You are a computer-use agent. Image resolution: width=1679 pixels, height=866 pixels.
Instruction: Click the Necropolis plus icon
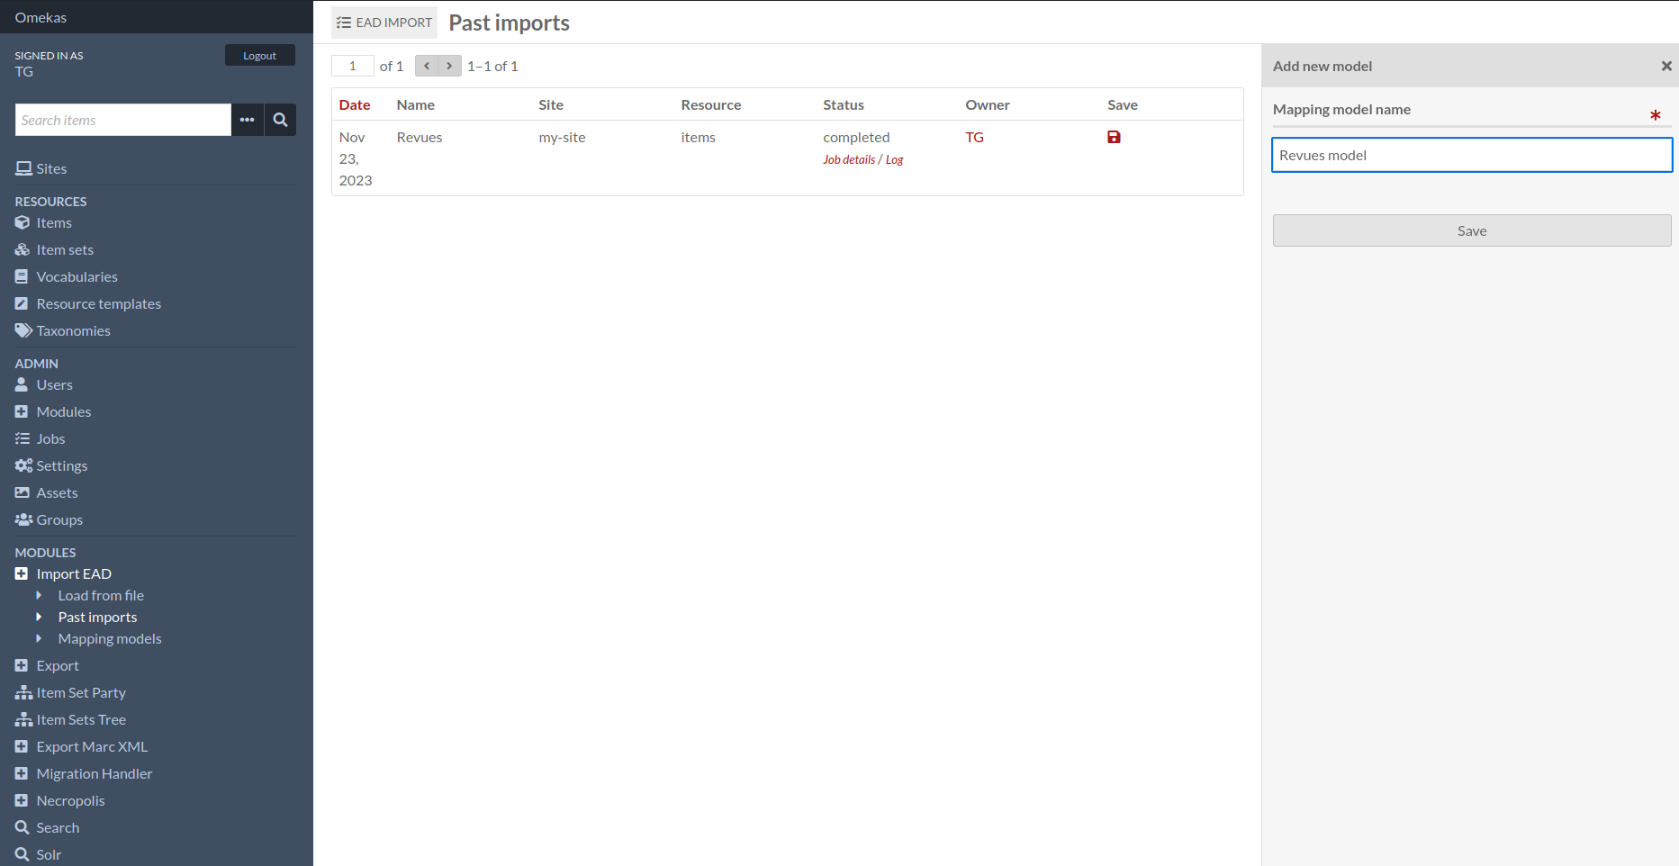point(22,800)
